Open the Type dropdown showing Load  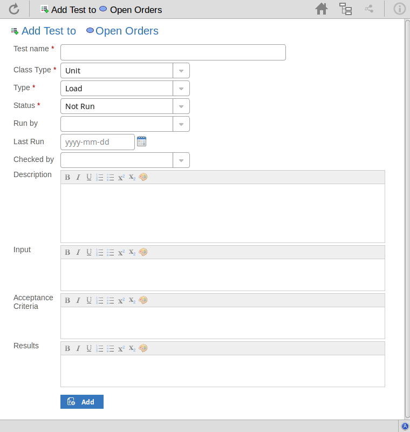[x=181, y=89]
